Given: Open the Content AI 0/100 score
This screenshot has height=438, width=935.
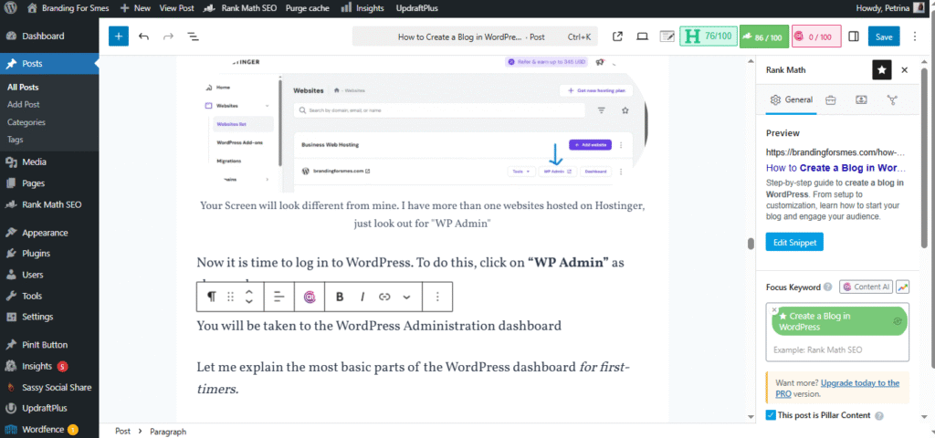Looking at the screenshot, I should (x=816, y=36).
